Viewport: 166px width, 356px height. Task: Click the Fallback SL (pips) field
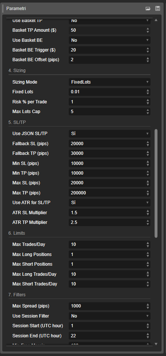(110, 144)
